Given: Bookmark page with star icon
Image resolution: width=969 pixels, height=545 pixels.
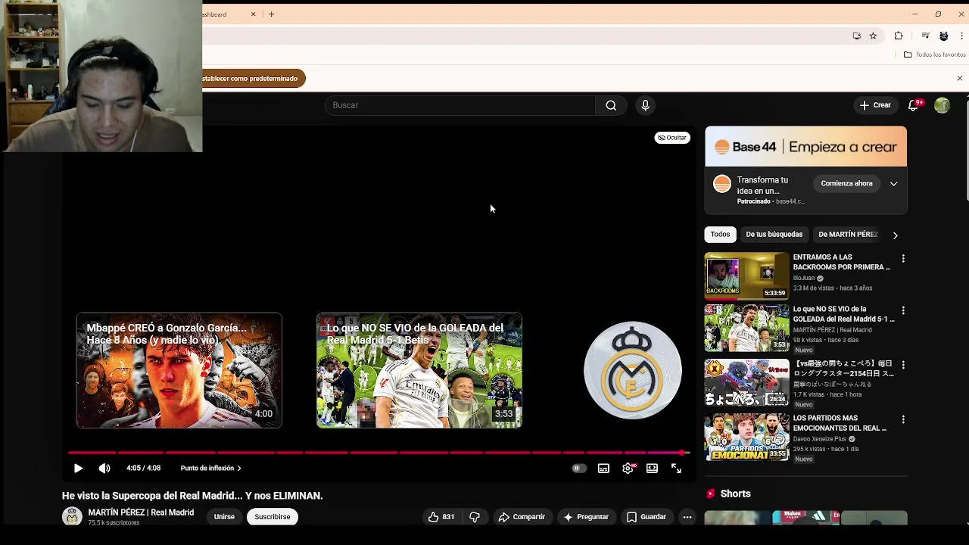Looking at the screenshot, I should [873, 36].
